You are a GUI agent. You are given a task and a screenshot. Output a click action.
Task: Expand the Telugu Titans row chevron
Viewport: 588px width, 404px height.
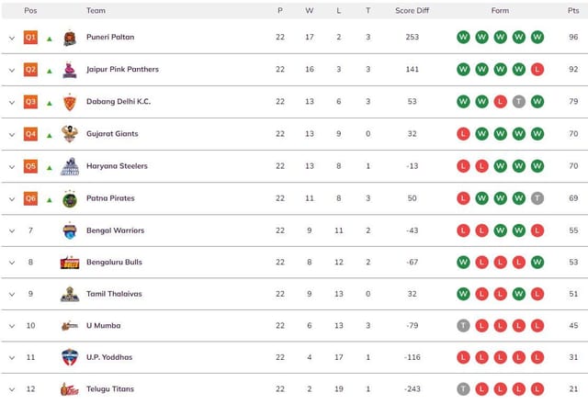point(12,389)
